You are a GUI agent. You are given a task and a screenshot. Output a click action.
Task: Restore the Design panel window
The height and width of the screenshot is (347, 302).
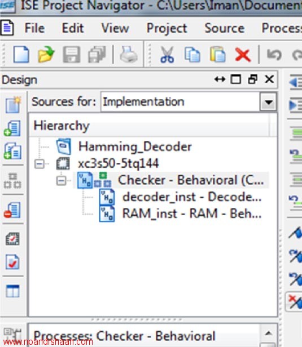pyautogui.click(x=252, y=79)
